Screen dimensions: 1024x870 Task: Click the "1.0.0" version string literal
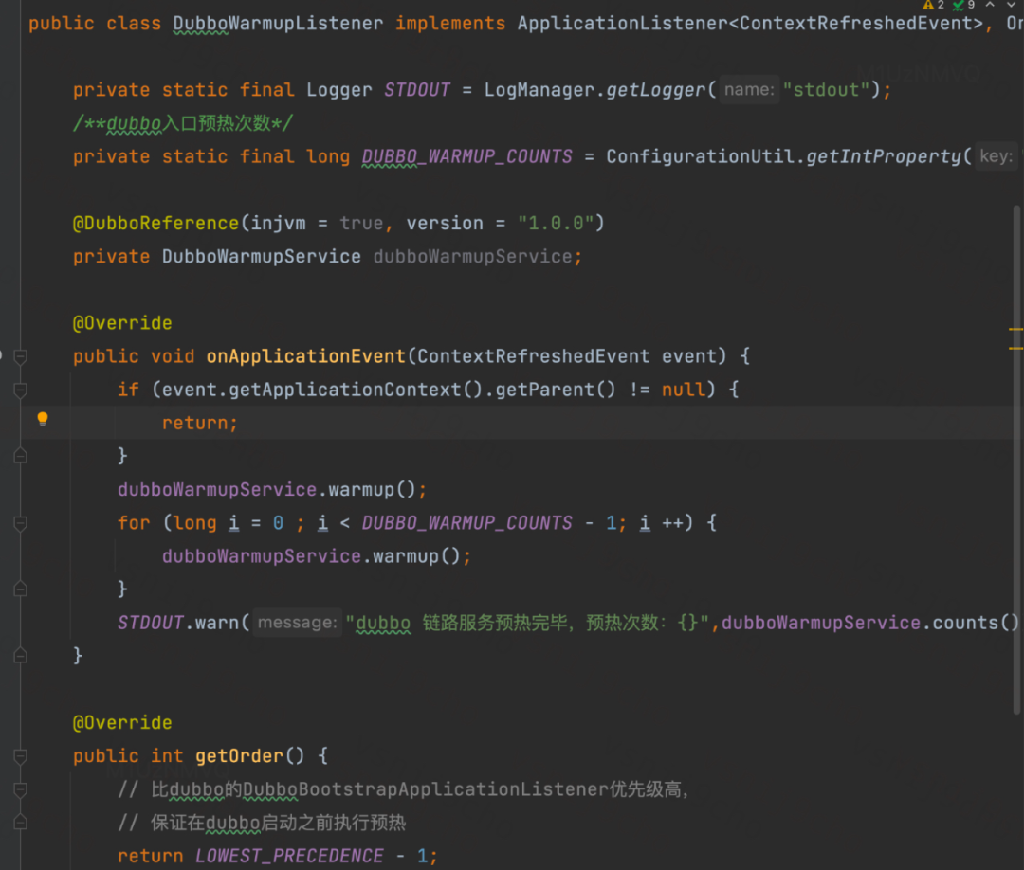click(556, 224)
